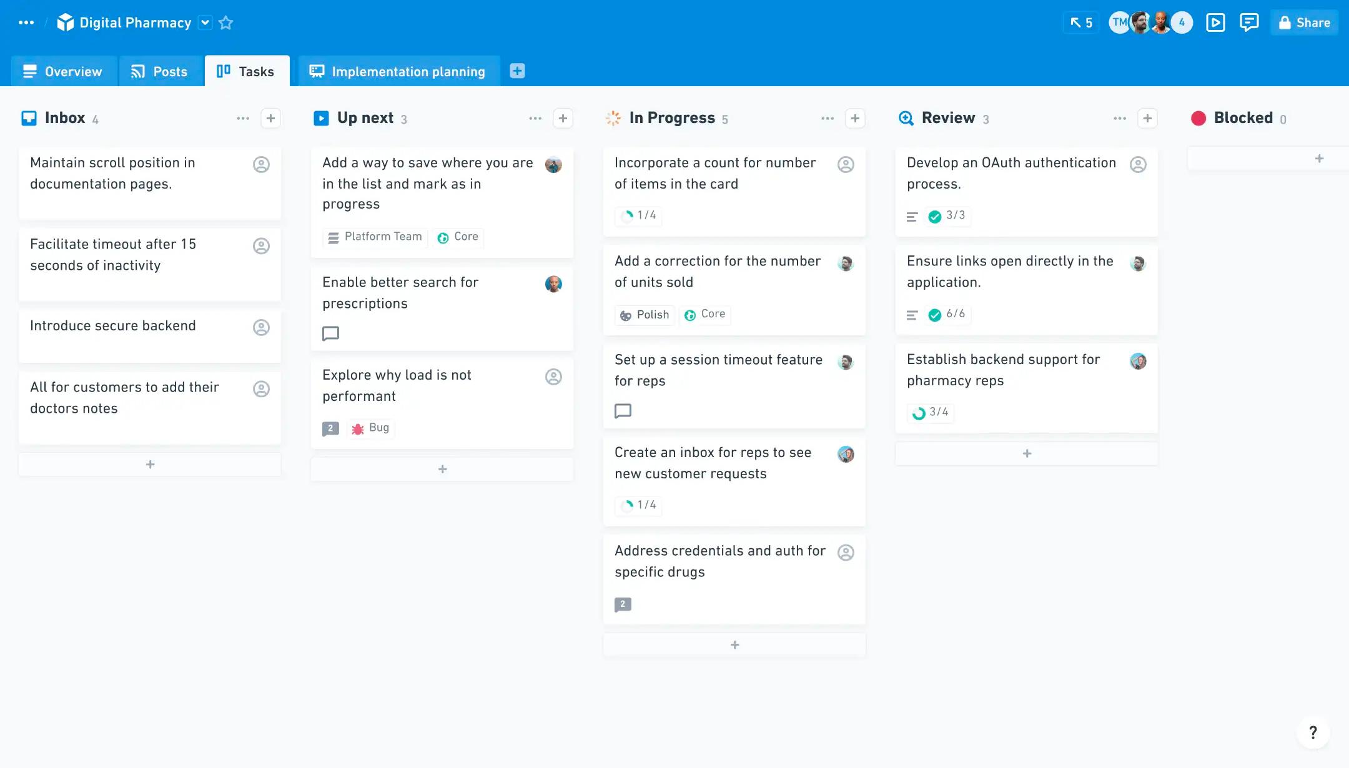This screenshot has width=1349, height=768.
Task: Star the Digital Pharmacy project
Action: coord(226,23)
